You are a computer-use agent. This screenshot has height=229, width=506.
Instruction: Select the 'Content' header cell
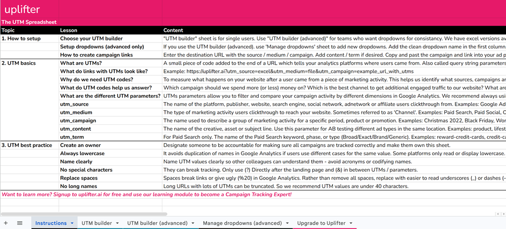tap(334, 30)
